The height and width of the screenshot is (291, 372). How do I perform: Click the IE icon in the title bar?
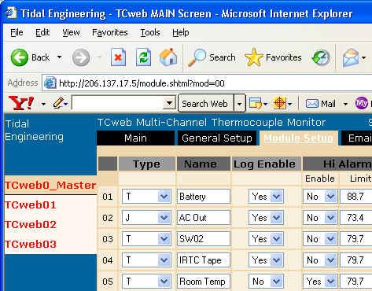point(11,13)
